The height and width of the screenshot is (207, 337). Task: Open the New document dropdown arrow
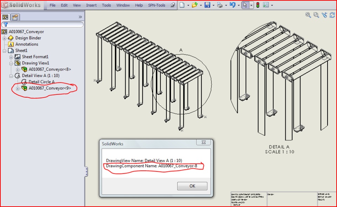[x=188, y=5]
